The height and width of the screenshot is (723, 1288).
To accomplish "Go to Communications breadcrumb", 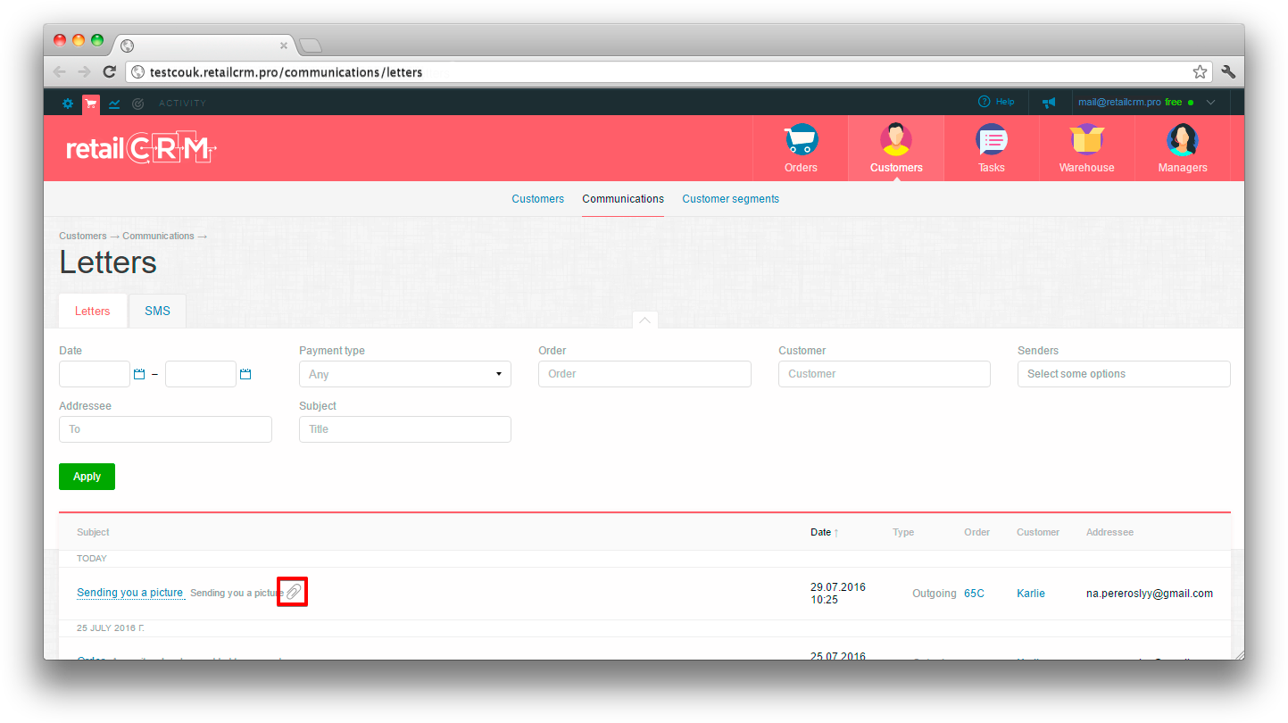I will click(x=158, y=236).
